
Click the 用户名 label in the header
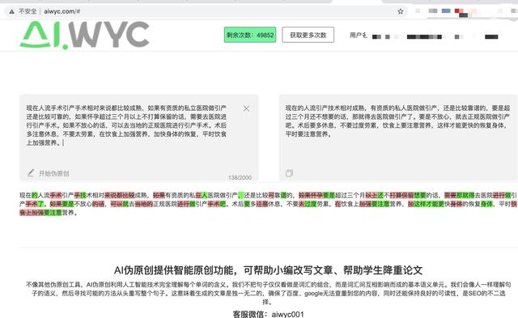[x=358, y=36]
